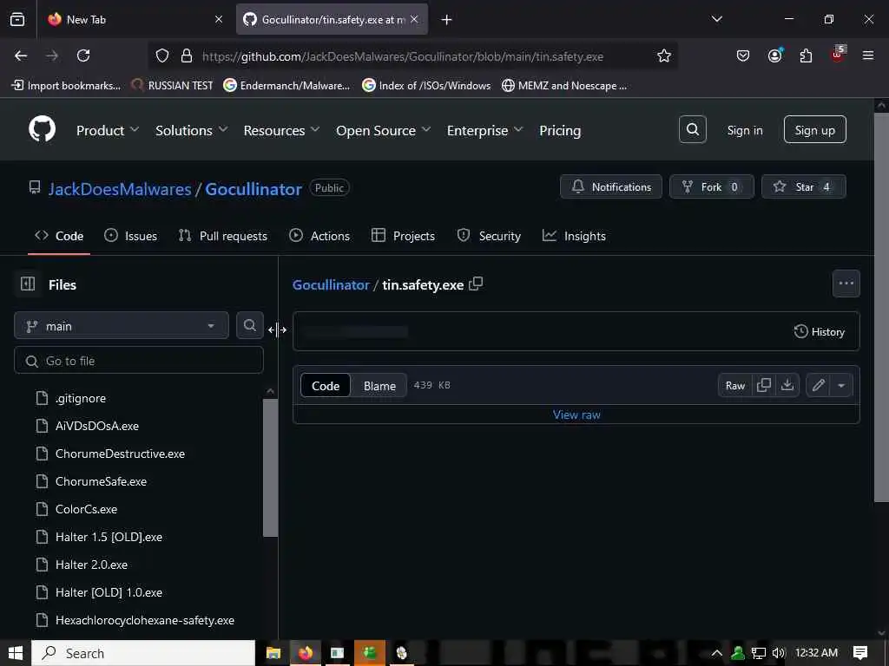Image resolution: width=889 pixels, height=666 pixels.
Task: Open the Projects tab
Action: tap(403, 236)
